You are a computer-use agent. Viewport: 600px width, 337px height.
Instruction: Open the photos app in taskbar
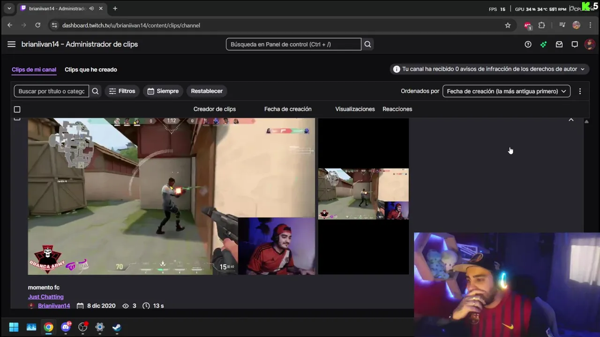point(31,327)
